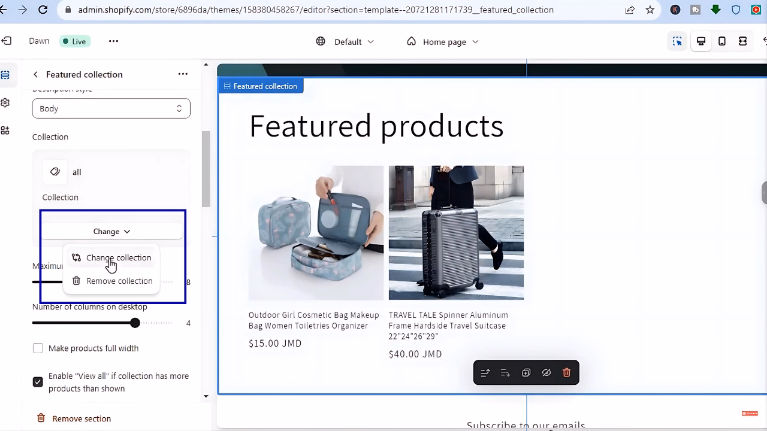Viewport: 767px width, 431px height.
Task: Adjust Number of columns on desktop slider
Action: tap(135, 323)
